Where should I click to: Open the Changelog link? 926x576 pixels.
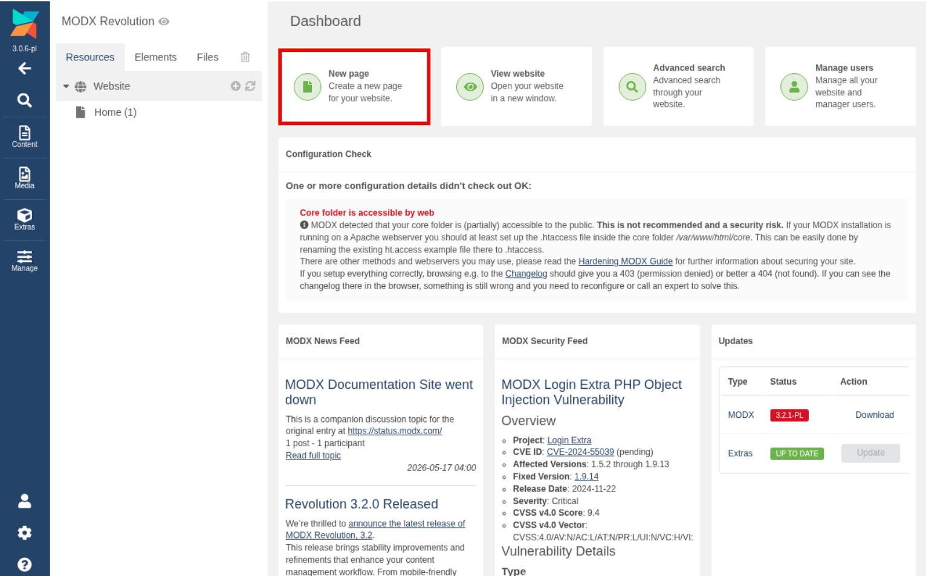[526, 274]
